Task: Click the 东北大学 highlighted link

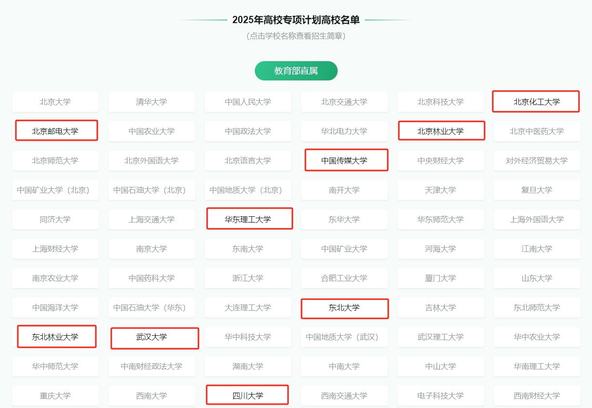Action: tap(344, 308)
